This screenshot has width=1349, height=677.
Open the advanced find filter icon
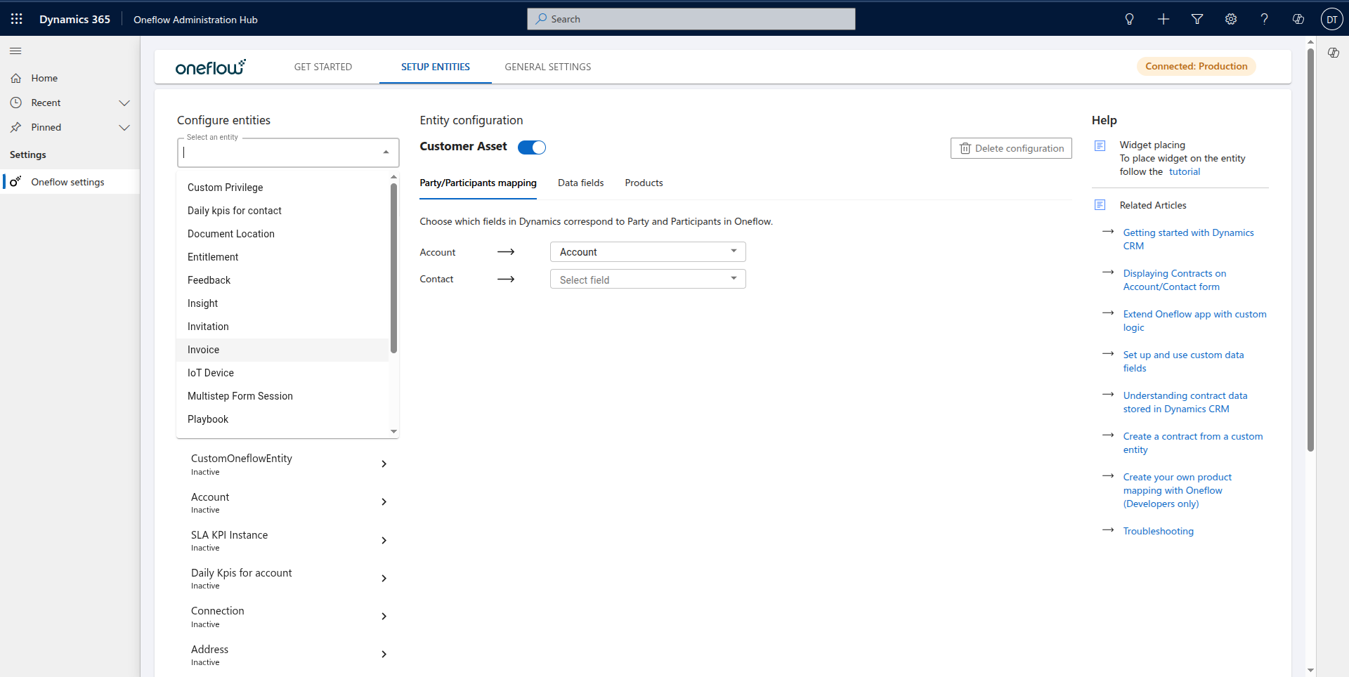pos(1197,19)
